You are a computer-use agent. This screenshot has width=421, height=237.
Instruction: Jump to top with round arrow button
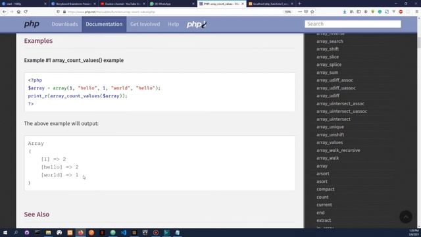tap(406, 217)
